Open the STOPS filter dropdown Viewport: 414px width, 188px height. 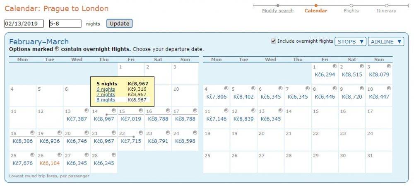pyautogui.click(x=350, y=41)
